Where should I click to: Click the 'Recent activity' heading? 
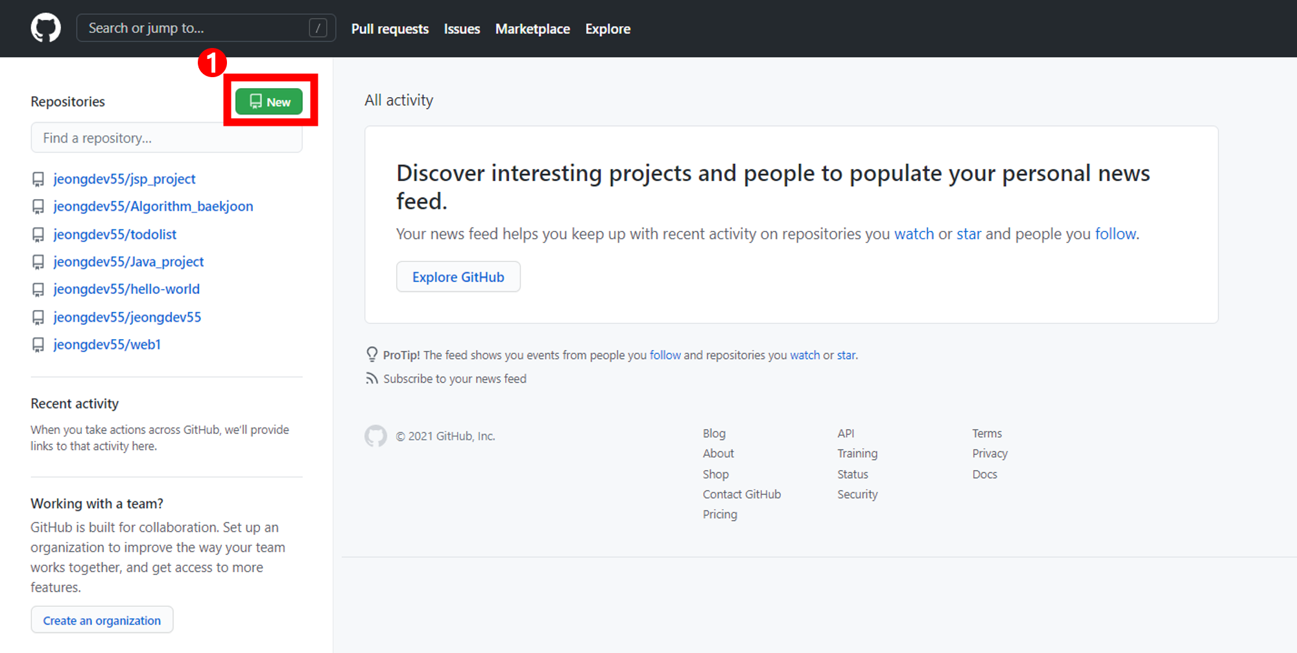coord(75,403)
